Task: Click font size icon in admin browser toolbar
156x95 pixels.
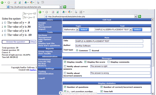Action: 63,12
